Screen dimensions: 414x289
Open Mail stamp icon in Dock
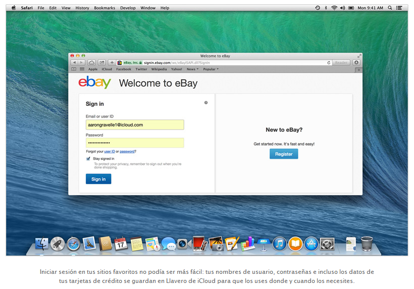[x=89, y=243]
